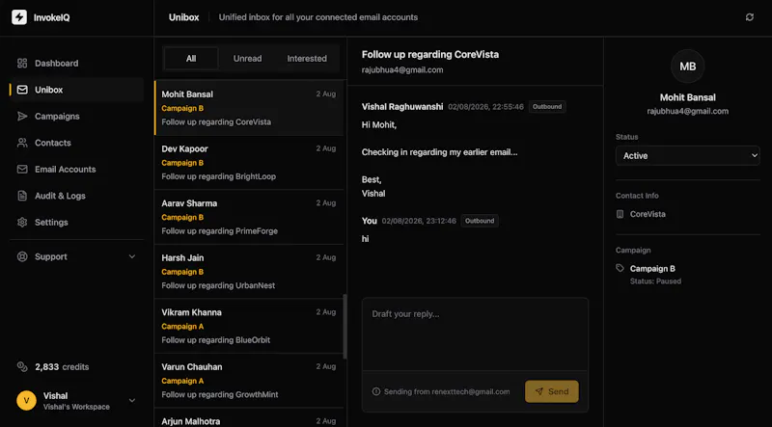The height and width of the screenshot is (427, 772).
Task: Open the Contacts people icon
Action: point(22,143)
